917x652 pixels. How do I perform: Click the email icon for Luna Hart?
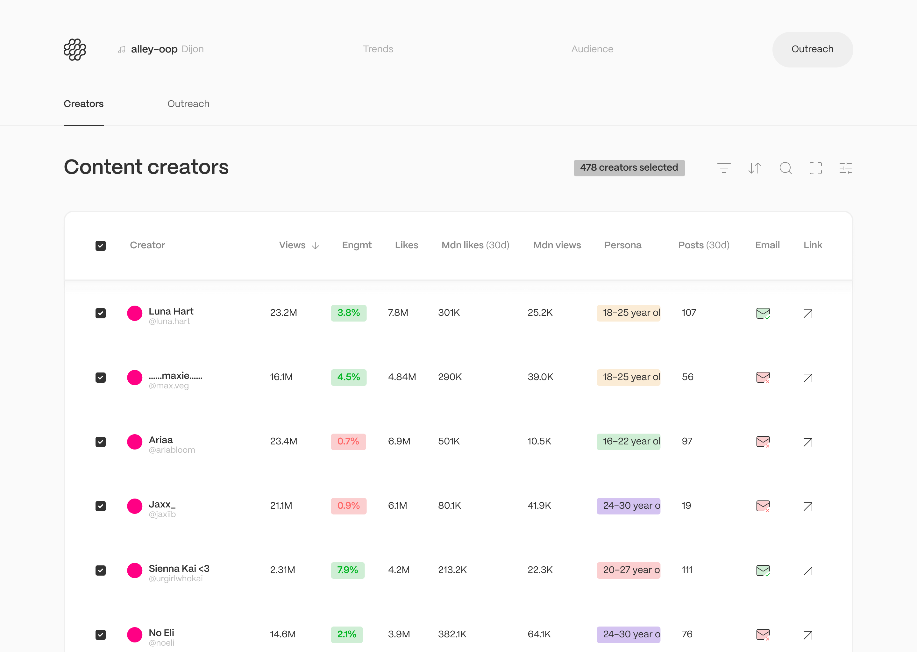tap(763, 313)
